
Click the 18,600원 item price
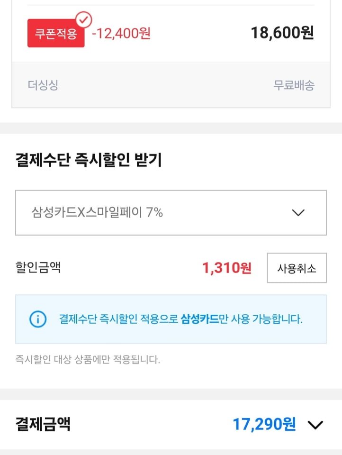(x=282, y=33)
